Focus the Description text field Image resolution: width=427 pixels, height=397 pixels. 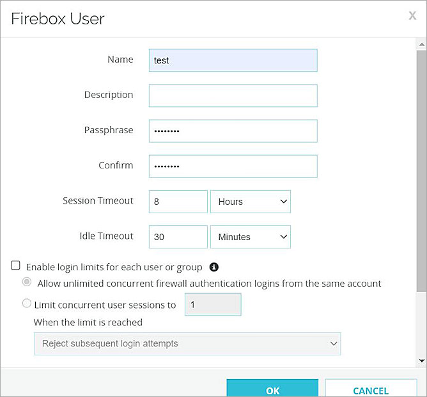233,95
